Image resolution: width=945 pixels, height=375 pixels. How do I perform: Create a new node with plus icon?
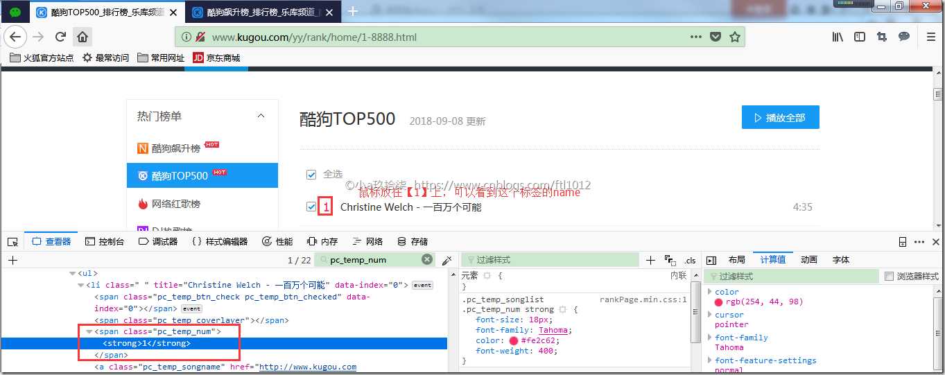12,260
